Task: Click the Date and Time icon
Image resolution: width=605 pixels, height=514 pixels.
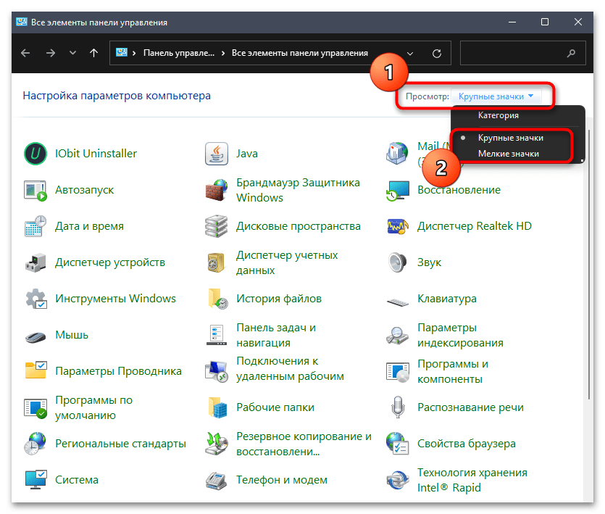Action: point(36,226)
